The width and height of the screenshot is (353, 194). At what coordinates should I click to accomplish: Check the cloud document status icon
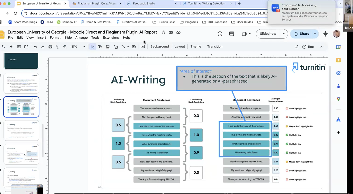[178, 32]
